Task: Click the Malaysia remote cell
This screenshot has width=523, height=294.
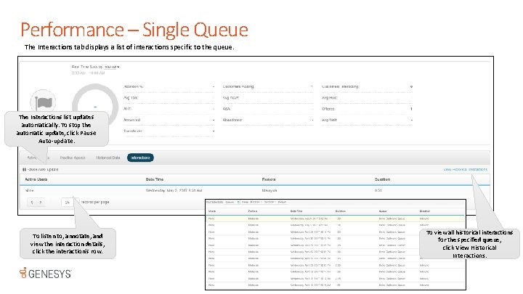Action: point(269,191)
